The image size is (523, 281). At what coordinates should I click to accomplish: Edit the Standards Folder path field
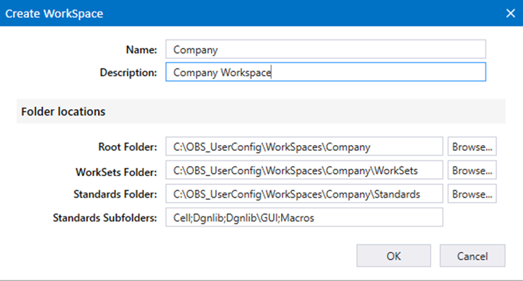(x=304, y=194)
